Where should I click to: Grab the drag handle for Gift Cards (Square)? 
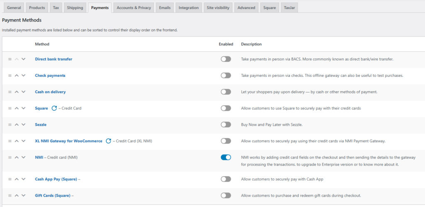tap(10, 195)
